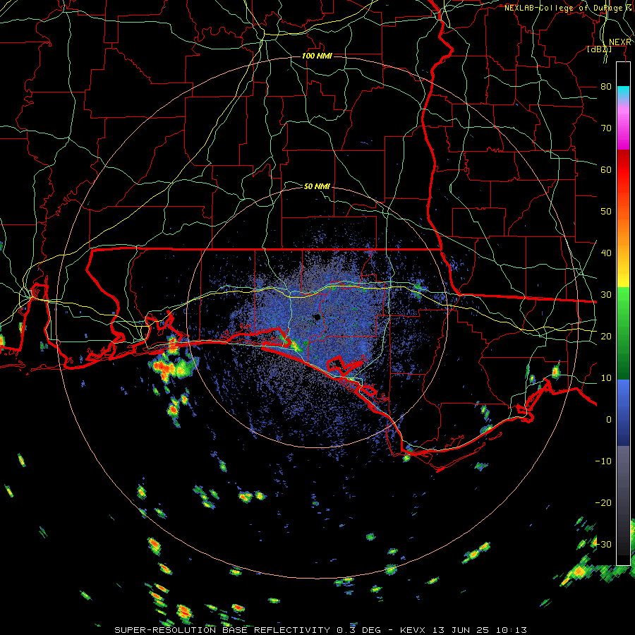Click the green segment of the color bar
The width and height of the screenshot is (635, 635).
623,332
